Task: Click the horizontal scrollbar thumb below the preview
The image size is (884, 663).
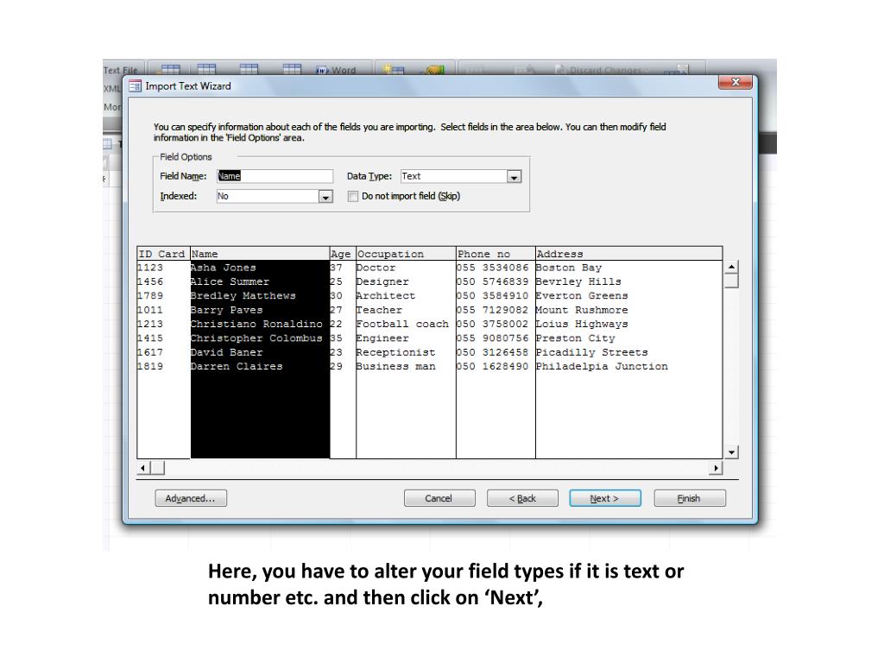Action: pyautogui.click(x=158, y=468)
